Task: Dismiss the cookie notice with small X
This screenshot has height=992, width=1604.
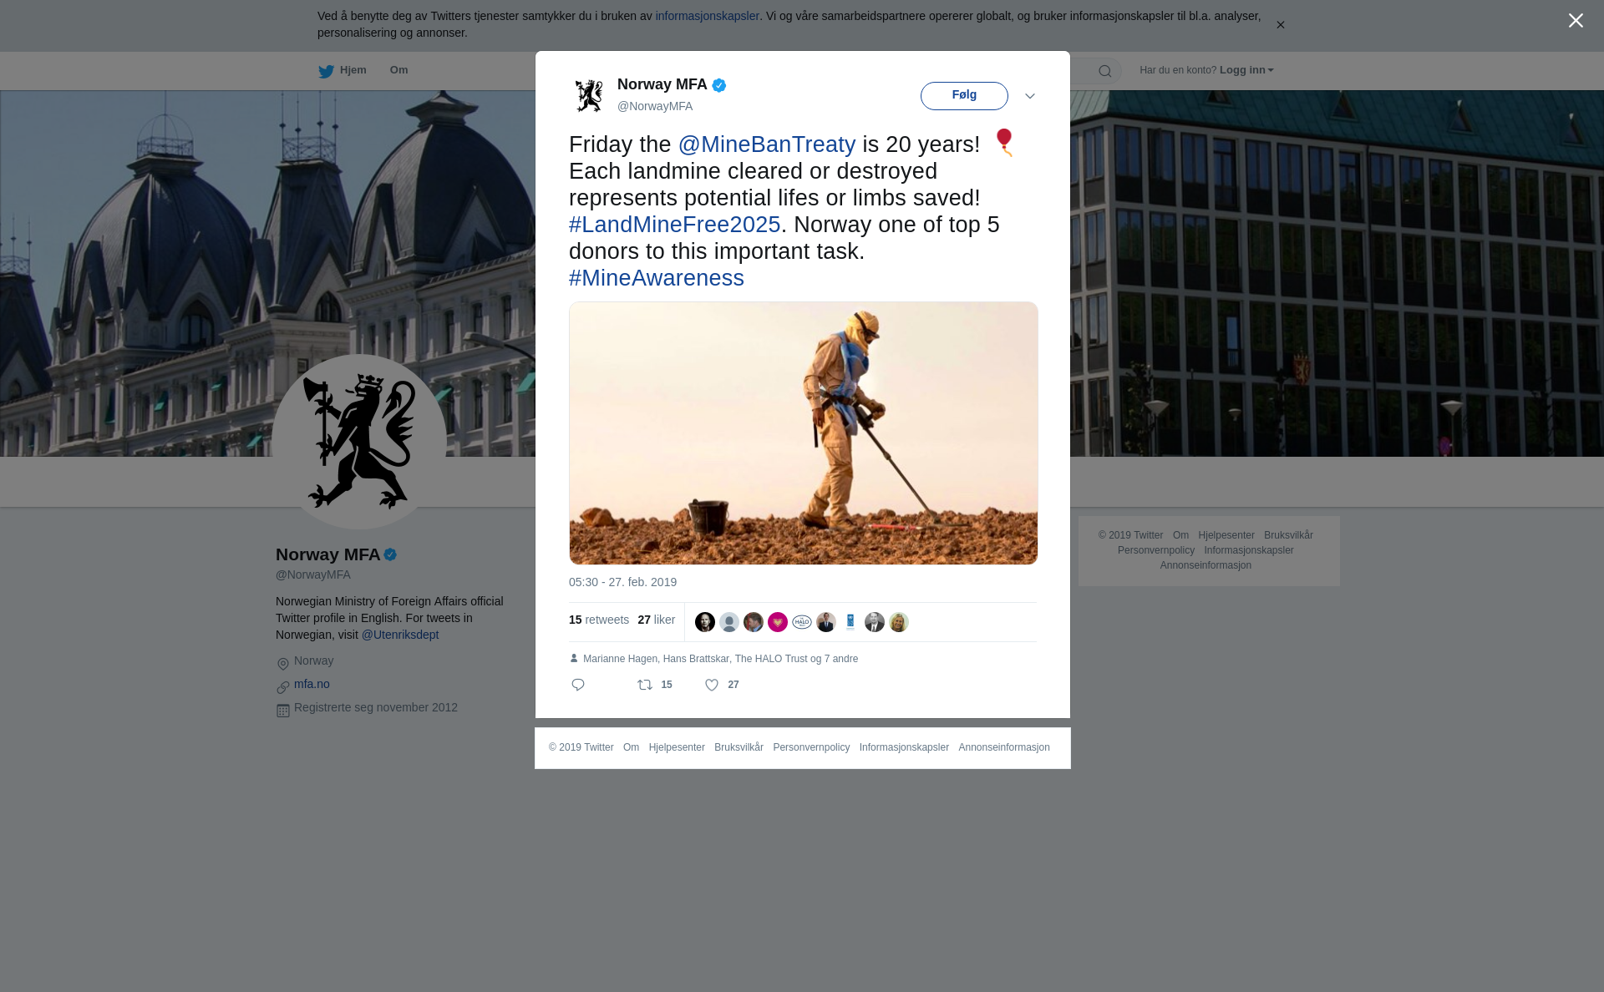Action: click(1280, 25)
